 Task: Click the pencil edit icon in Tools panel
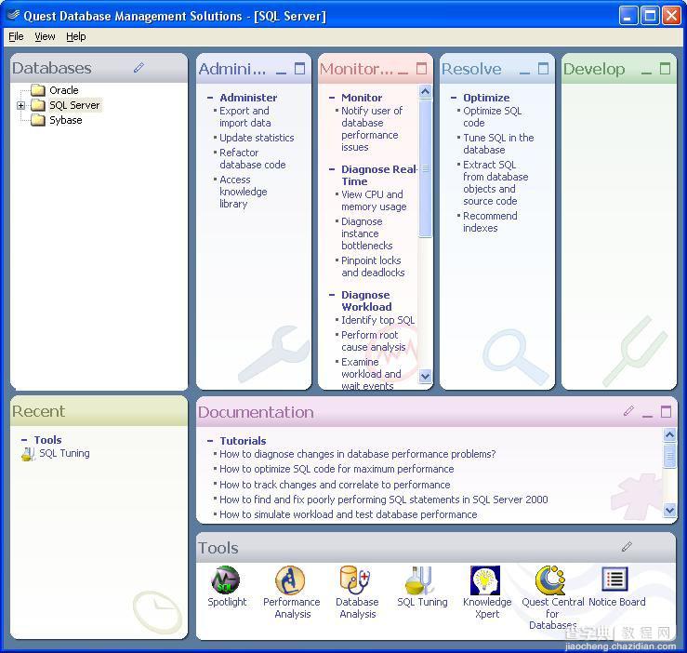627,546
